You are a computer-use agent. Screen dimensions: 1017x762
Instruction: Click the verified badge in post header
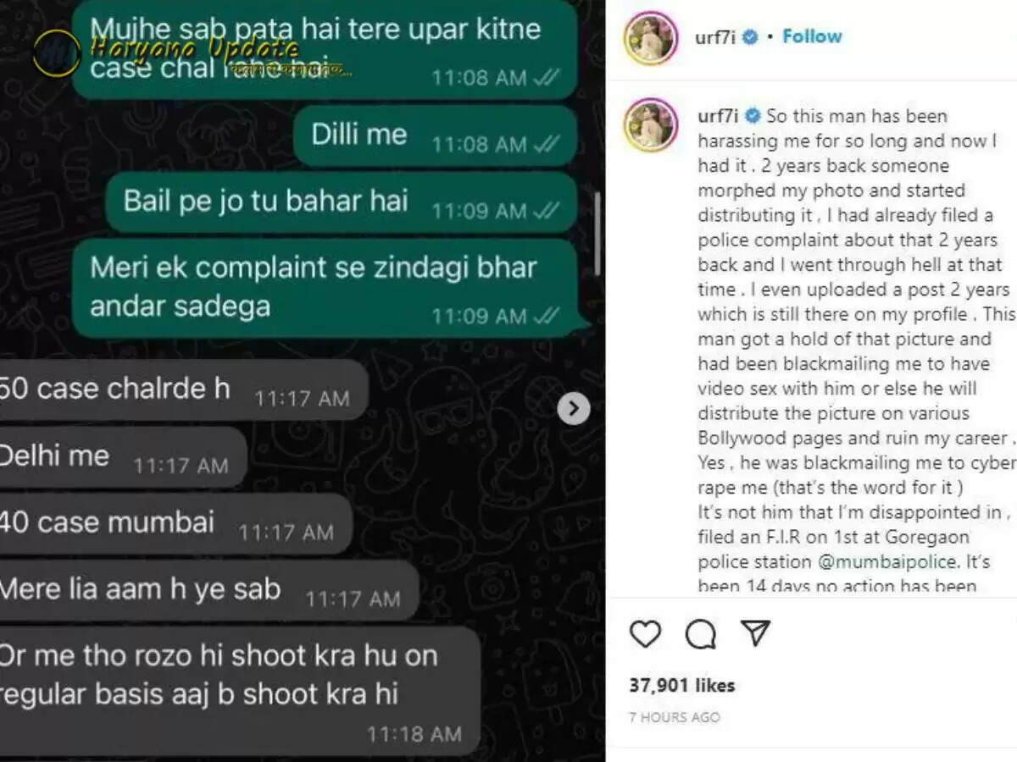coord(750,37)
